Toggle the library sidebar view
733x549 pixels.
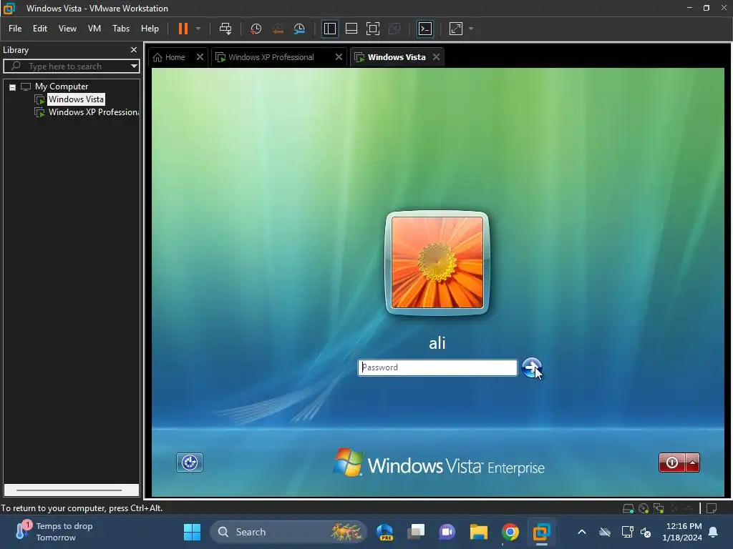point(329,29)
